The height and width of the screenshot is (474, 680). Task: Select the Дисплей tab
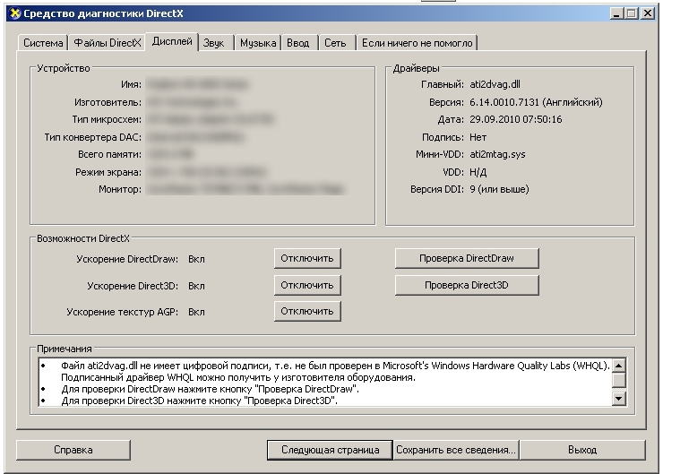pyautogui.click(x=172, y=41)
